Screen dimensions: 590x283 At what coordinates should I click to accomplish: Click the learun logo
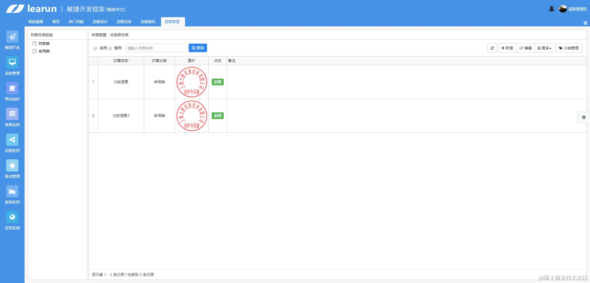[32, 9]
